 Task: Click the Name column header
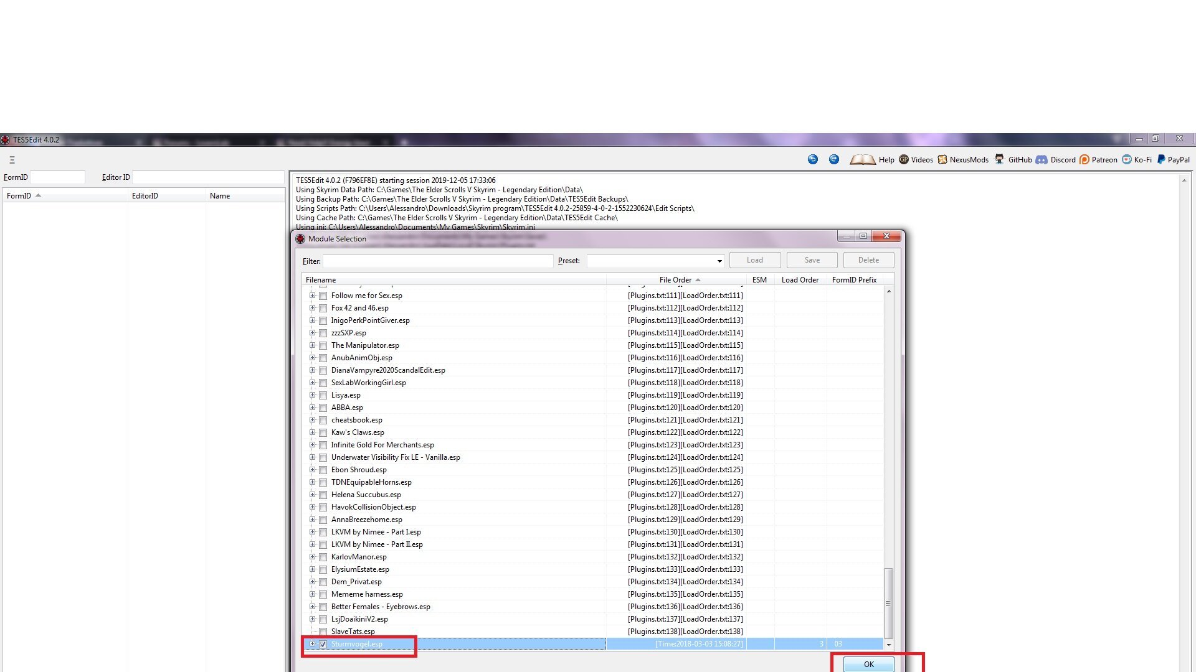(245, 196)
